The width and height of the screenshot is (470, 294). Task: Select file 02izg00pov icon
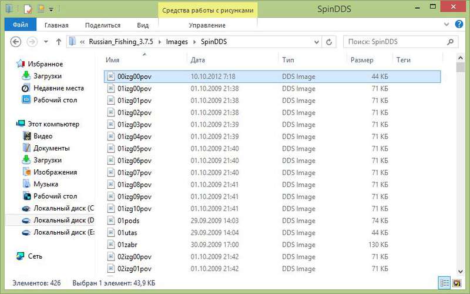pyautogui.click(x=111, y=256)
